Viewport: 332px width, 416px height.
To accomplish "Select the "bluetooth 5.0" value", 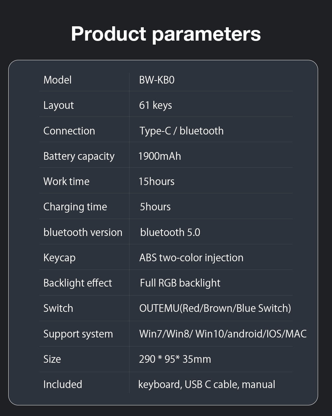I will coord(170,232).
